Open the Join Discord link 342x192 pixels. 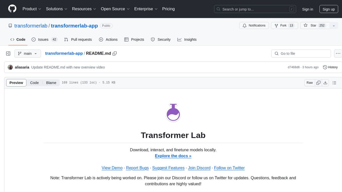point(199,168)
